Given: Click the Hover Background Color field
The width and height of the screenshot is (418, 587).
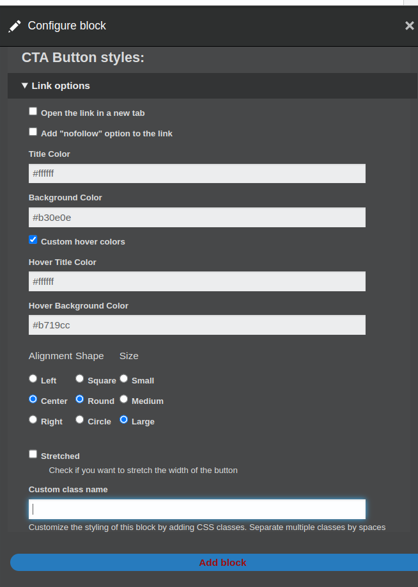Looking at the screenshot, I should point(197,325).
